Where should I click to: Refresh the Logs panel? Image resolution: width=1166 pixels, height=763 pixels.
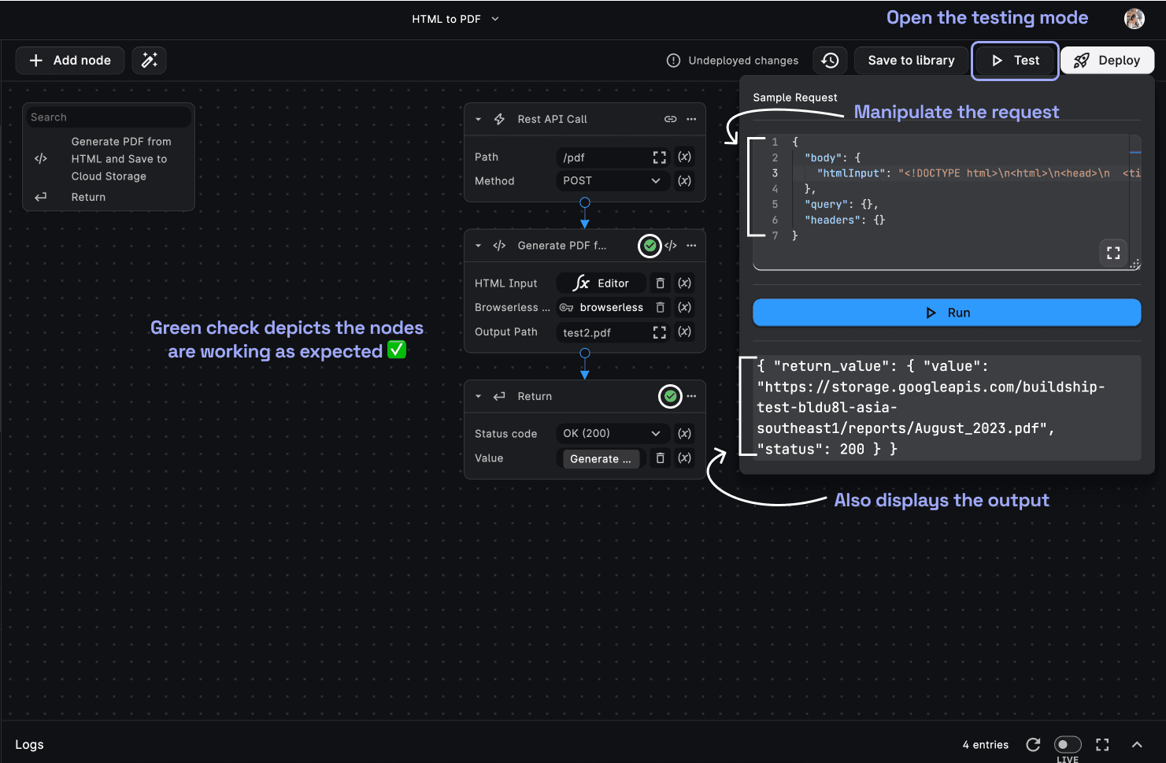[x=1033, y=744]
